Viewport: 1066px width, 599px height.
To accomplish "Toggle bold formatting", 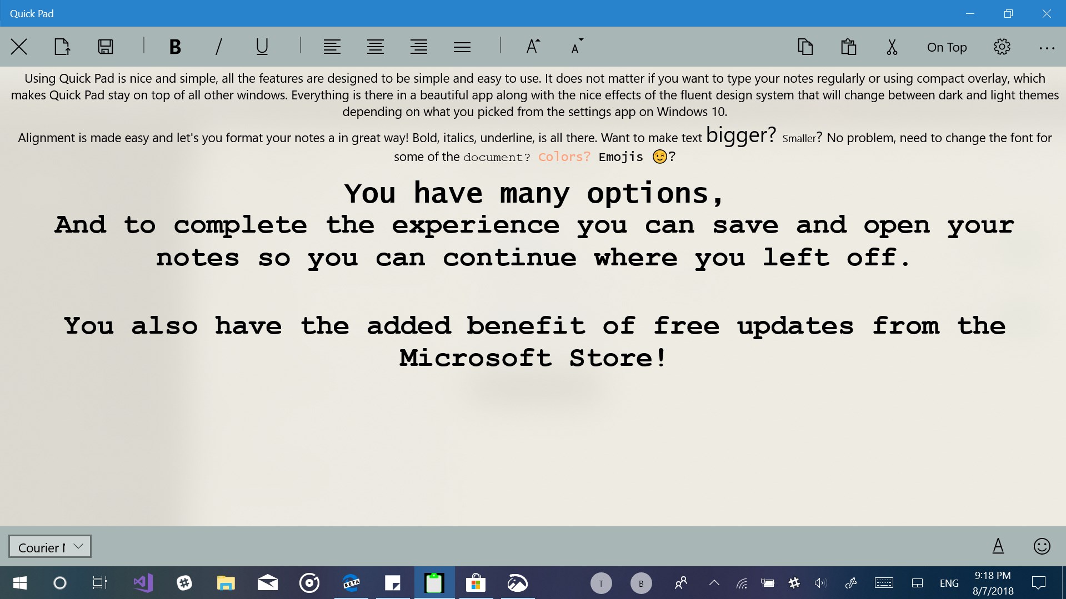I will point(175,47).
